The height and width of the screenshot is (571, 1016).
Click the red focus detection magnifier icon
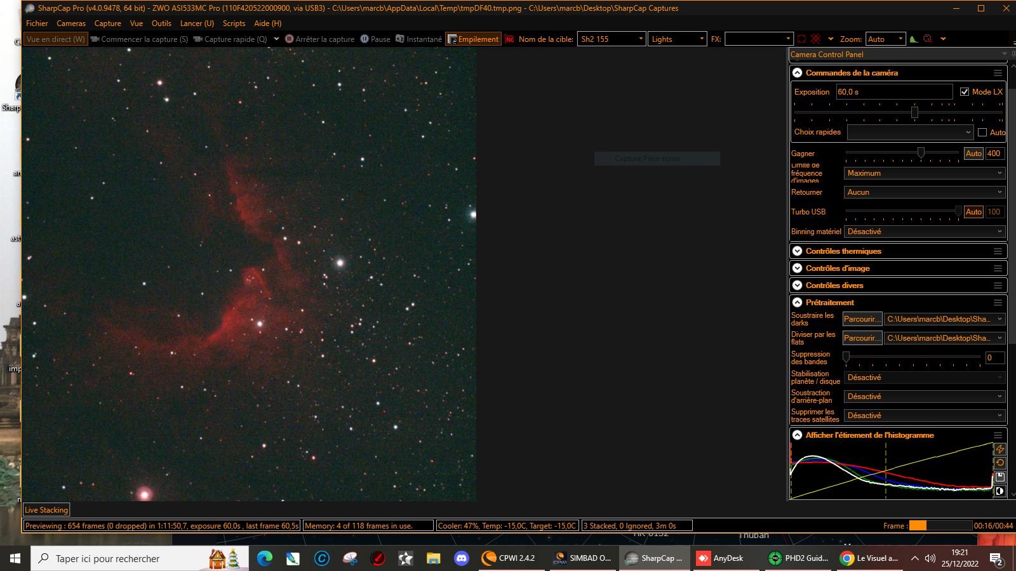(x=928, y=39)
